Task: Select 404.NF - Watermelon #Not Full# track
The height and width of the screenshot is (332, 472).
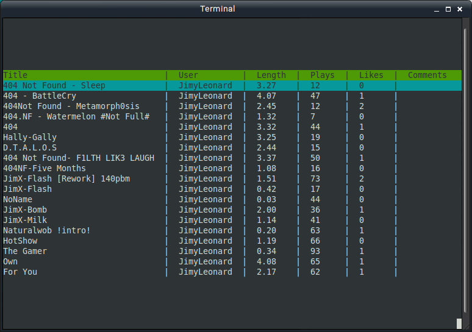Action: coord(232,117)
